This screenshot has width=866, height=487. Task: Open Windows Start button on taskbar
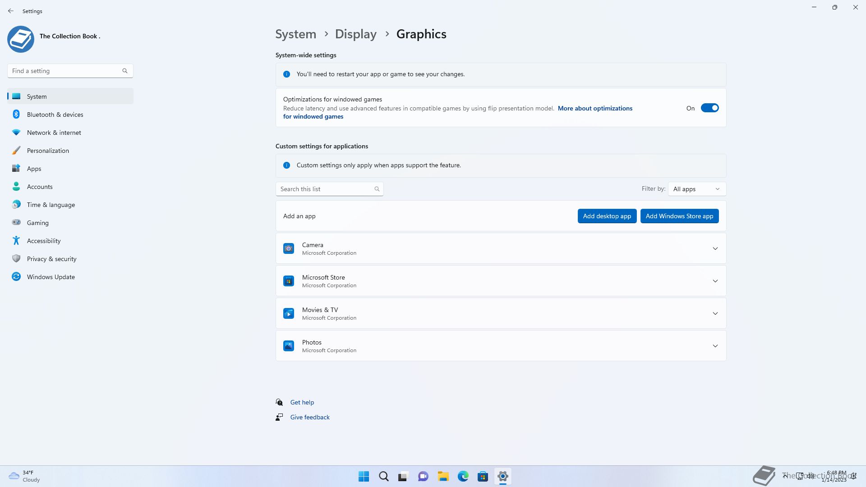364,476
